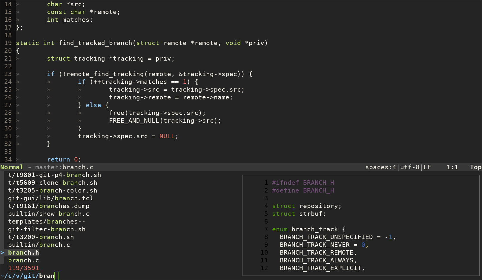Select t/t3200-branch.sh entry
The image size is (482, 280).
coord(41,237)
